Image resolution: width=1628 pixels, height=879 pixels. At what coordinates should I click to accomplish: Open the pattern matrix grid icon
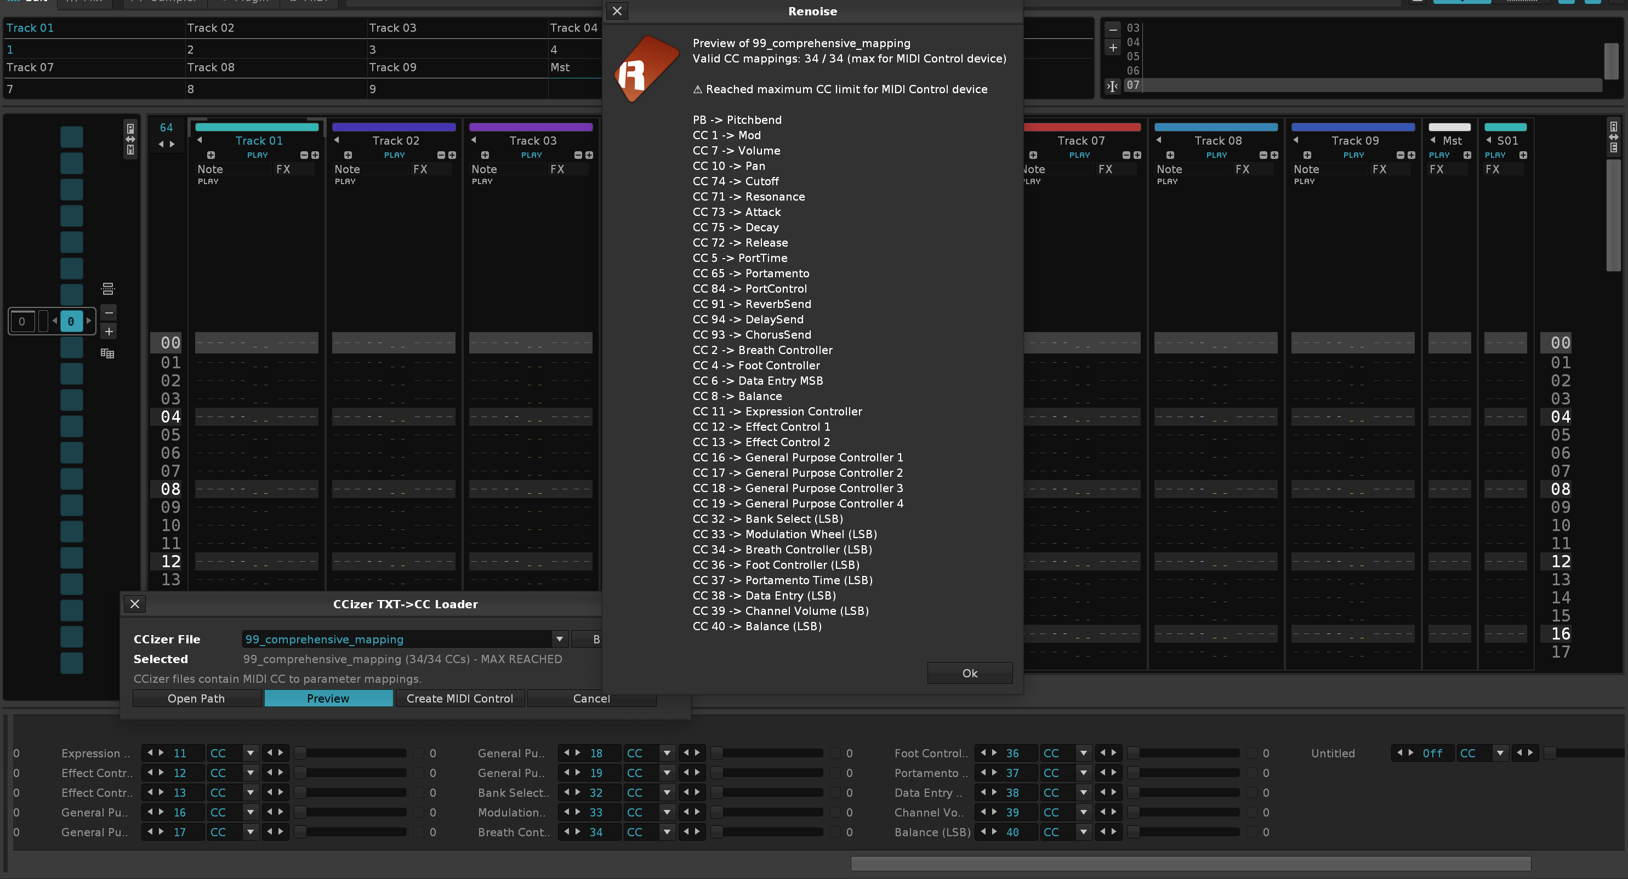107,353
